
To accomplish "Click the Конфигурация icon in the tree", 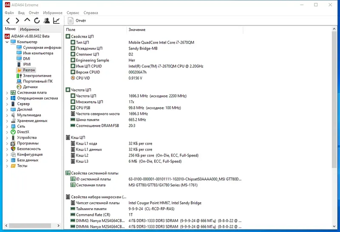I will pyautogui.click(x=13, y=154).
